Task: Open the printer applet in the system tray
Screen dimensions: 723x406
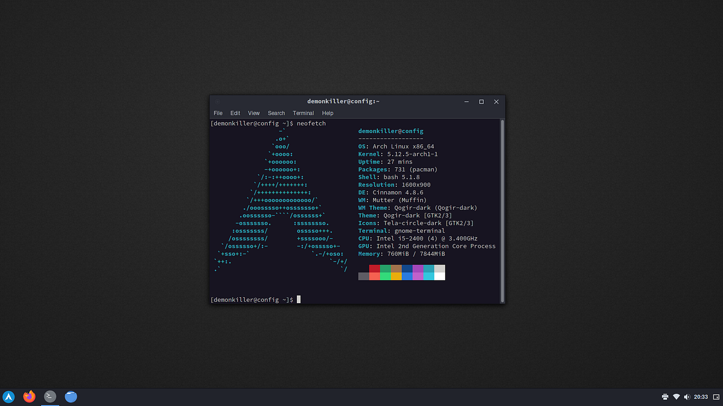Action: (x=665, y=397)
